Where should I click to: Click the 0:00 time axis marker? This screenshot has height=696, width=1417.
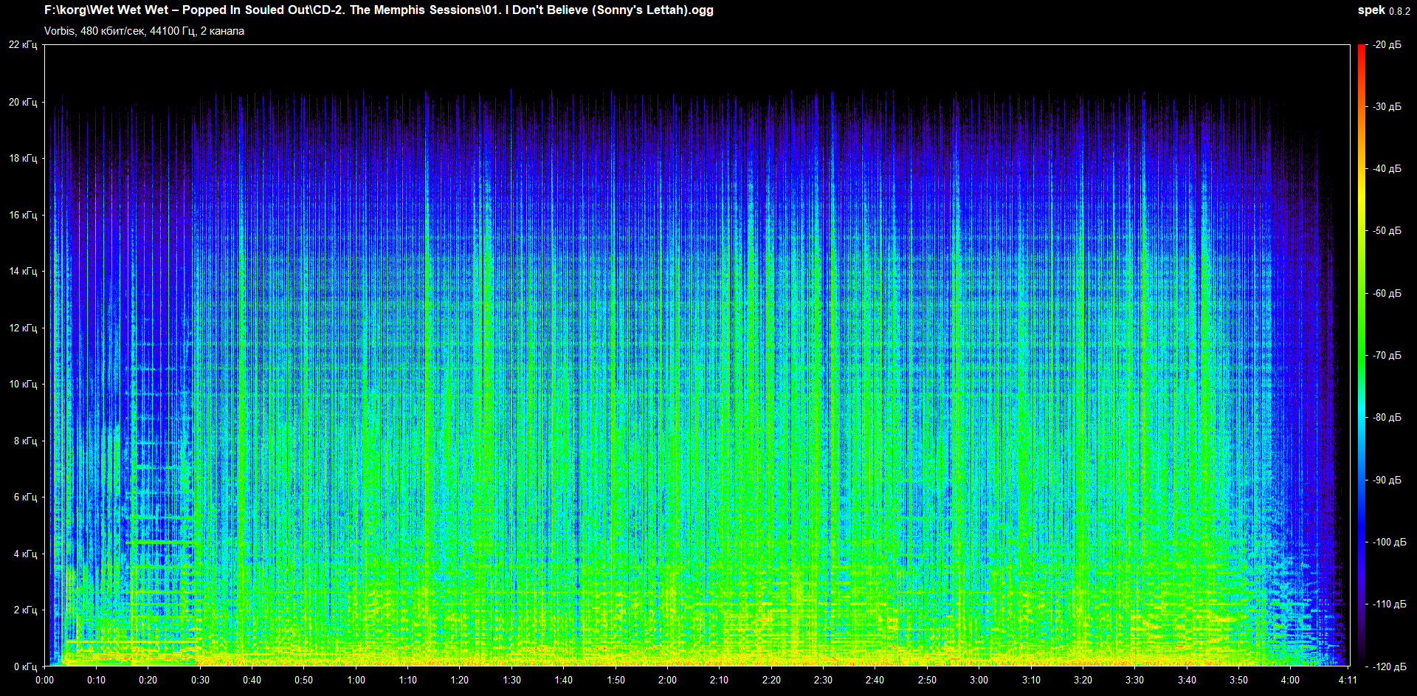tap(44, 680)
